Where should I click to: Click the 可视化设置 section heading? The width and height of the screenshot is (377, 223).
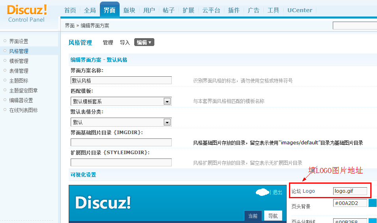click(x=83, y=175)
